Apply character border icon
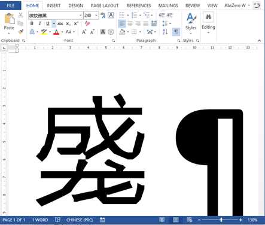The width and height of the screenshot is (265, 225). (x=111, y=16)
